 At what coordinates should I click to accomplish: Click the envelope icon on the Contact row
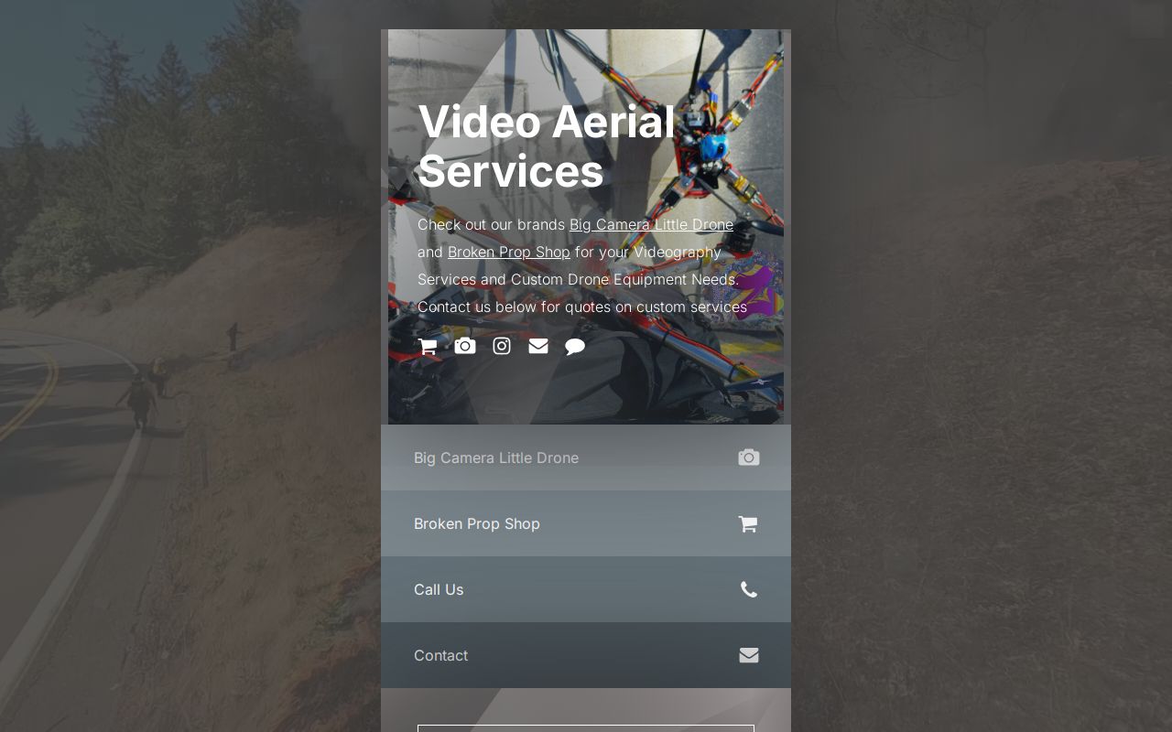point(748,655)
